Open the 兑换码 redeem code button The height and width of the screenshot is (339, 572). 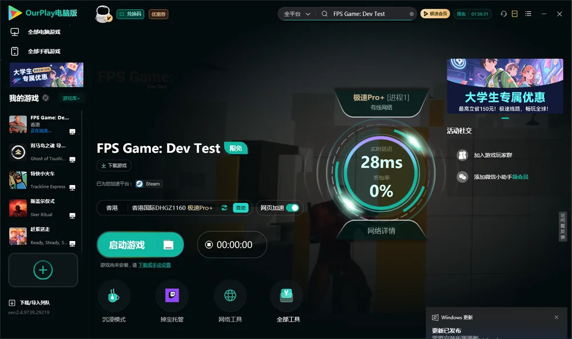tap(130, 14)
